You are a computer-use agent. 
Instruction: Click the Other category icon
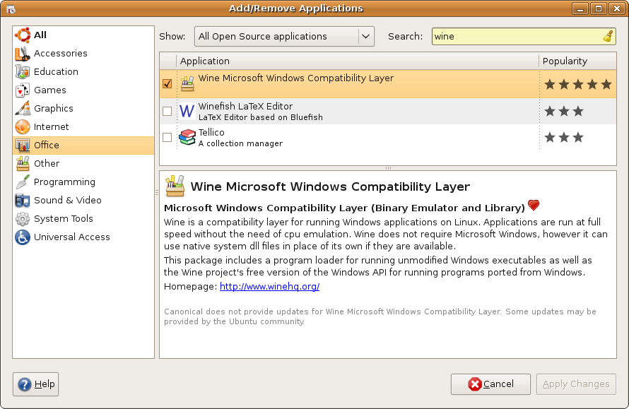23,164
